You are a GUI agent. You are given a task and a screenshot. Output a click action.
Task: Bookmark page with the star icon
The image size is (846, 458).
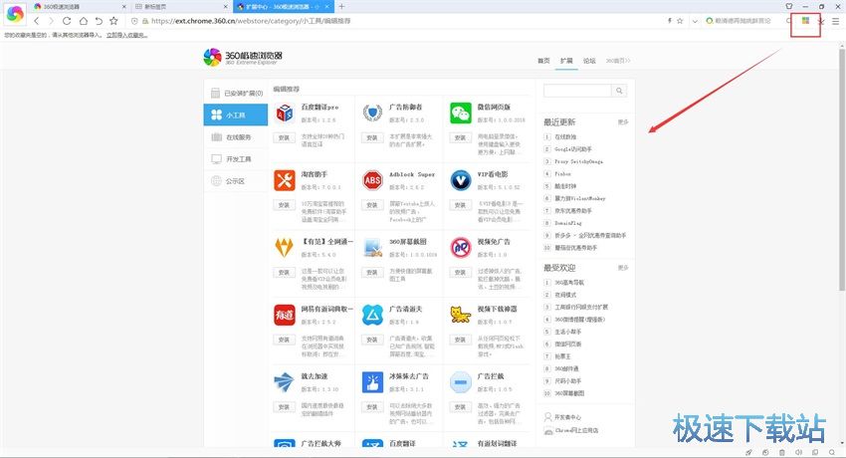(113, 21)
